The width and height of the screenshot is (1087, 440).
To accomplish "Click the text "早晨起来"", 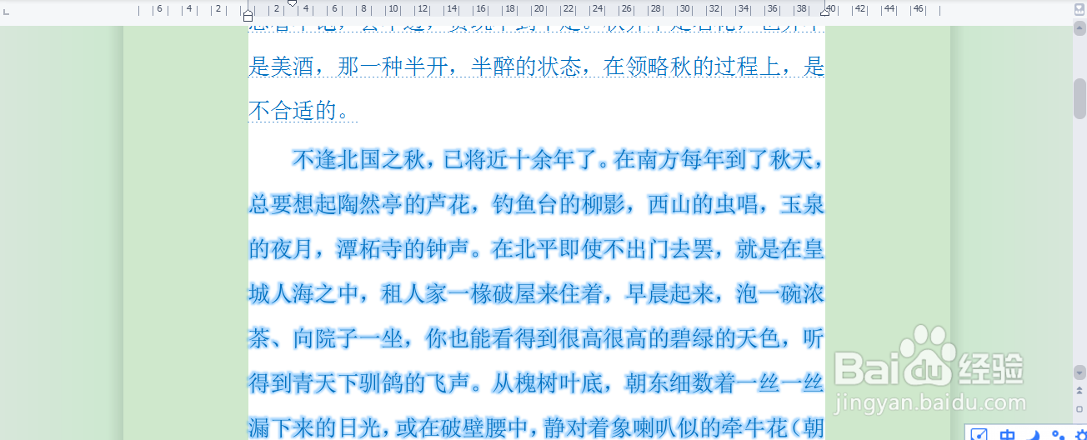I will [x=669, y=293].
